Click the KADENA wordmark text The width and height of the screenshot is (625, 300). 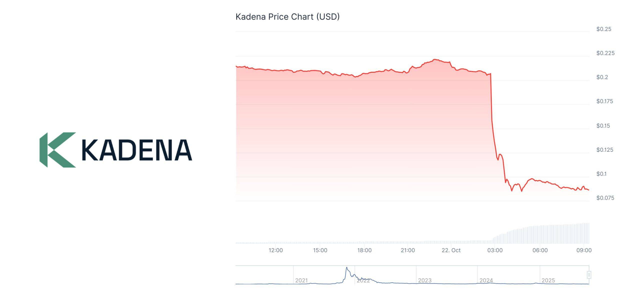[x=137, y=150]
